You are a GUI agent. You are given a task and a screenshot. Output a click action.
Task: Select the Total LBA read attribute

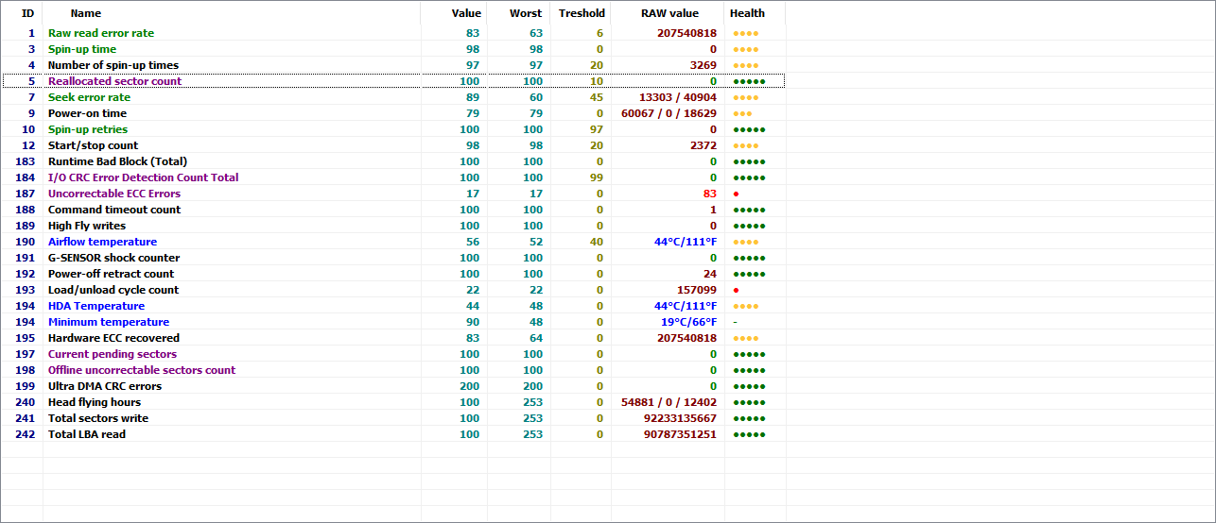(393, 434)
